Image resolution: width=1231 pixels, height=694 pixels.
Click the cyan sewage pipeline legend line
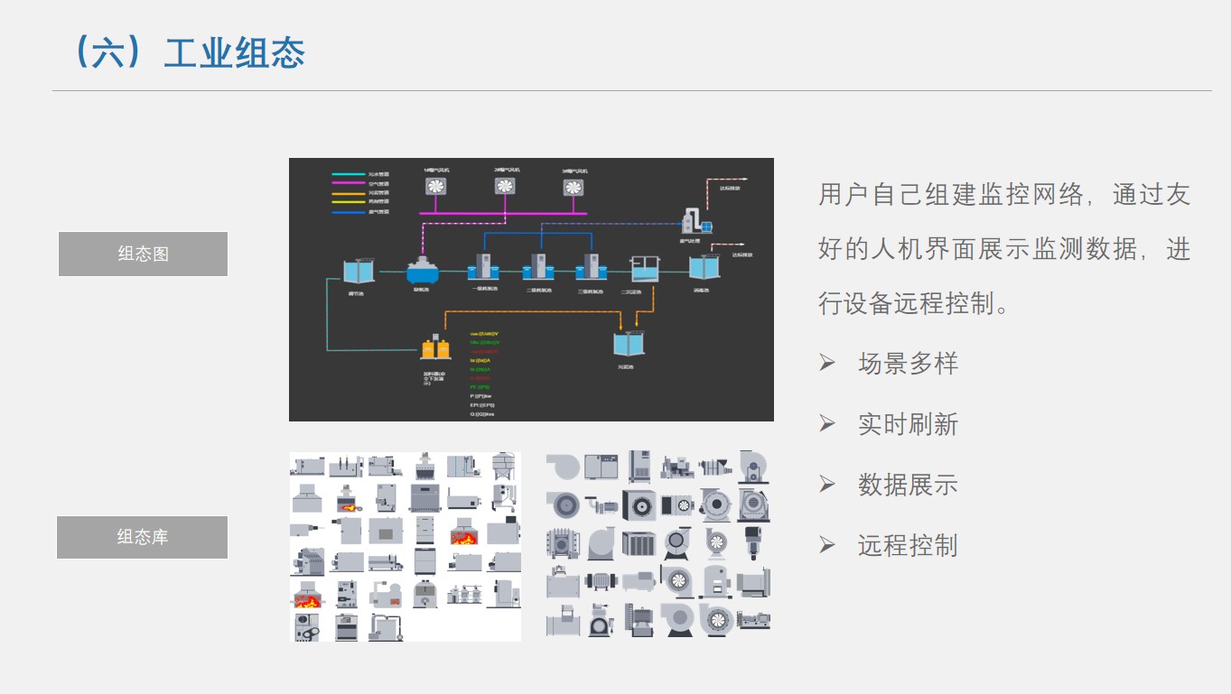[x=348, y=174]
